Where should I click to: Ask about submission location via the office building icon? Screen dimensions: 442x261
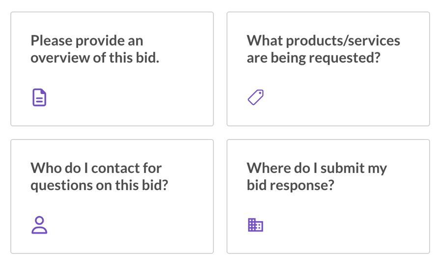tap(255, 225)
